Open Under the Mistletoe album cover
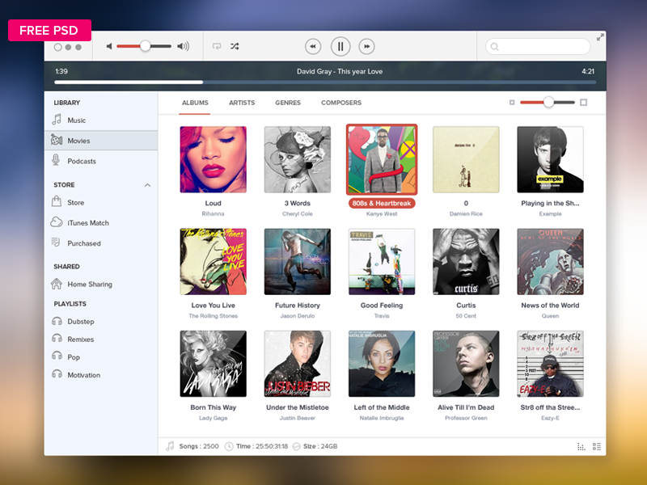 [x=298, y=364]
